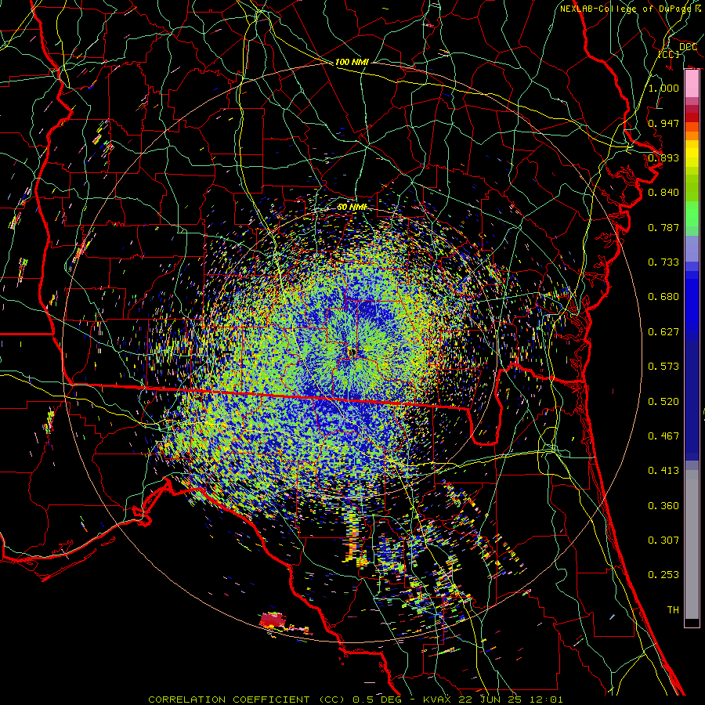Select the 0.253 scale value
Viewport: 705px width, 705px height.
pos(663,575)
